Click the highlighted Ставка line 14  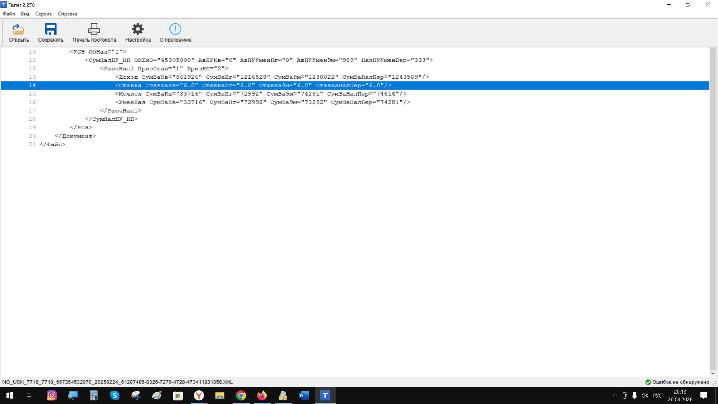253,85
